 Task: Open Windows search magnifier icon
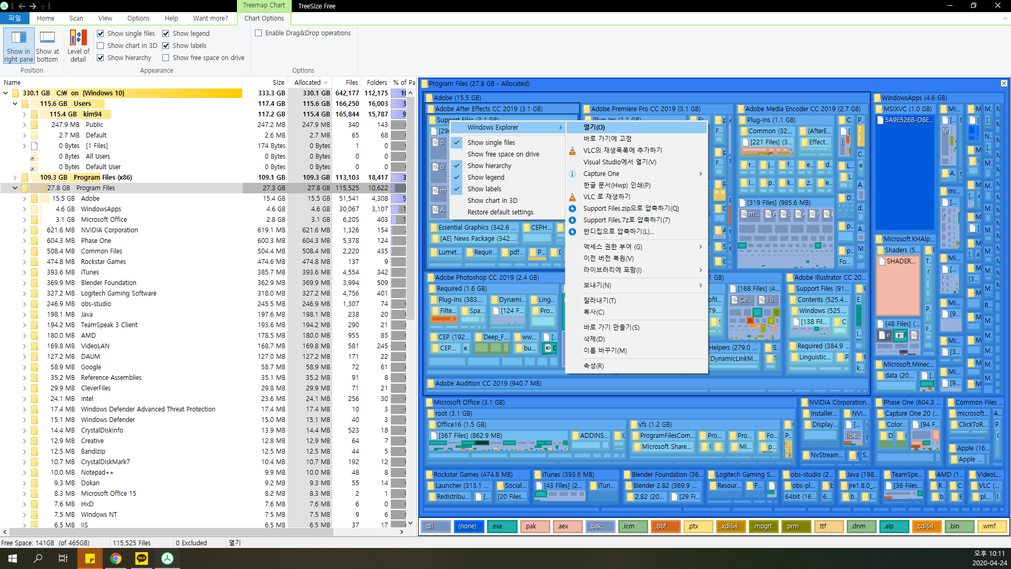pyautogui.click(x=38, y=558)
